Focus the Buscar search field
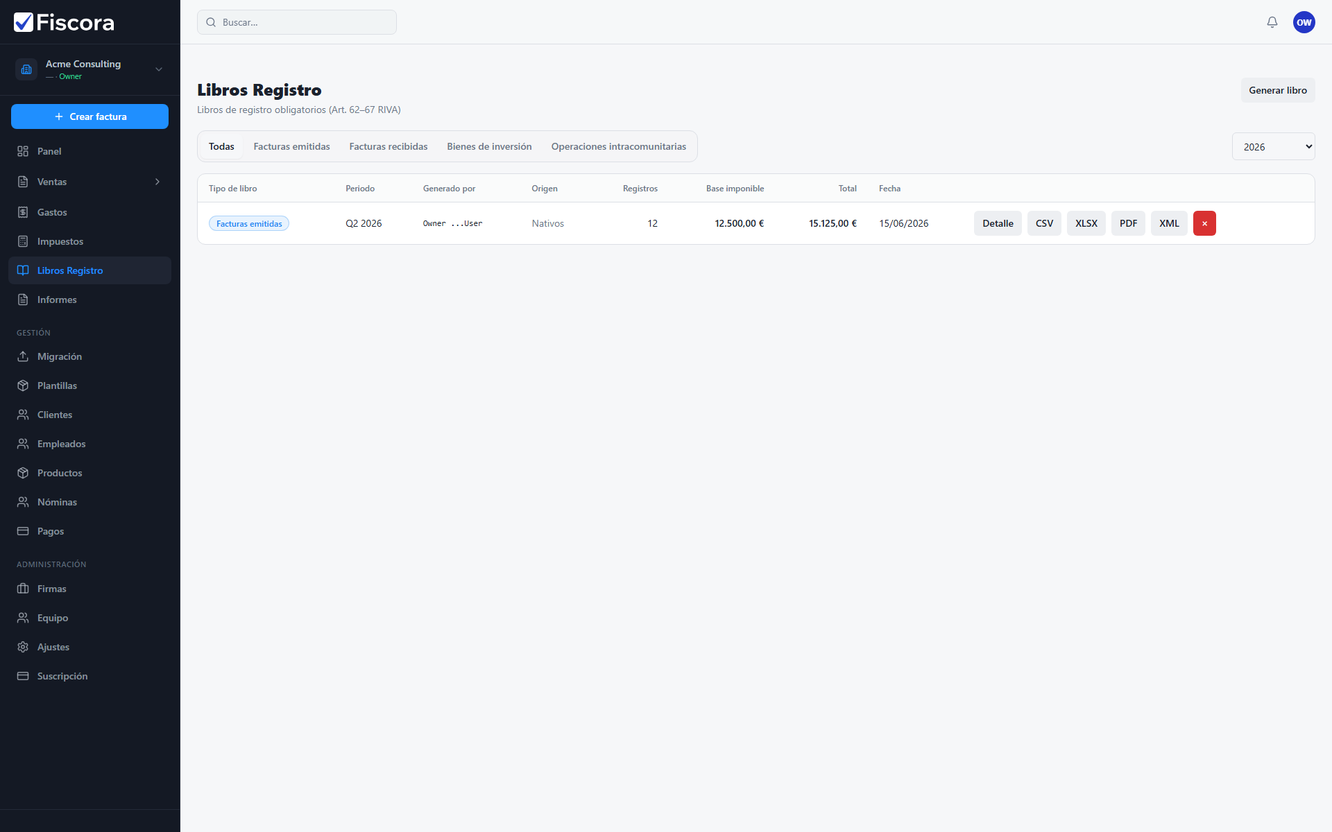Image resolution: width=1332 pixels, height=832 pixels. [x=297, y=22]
